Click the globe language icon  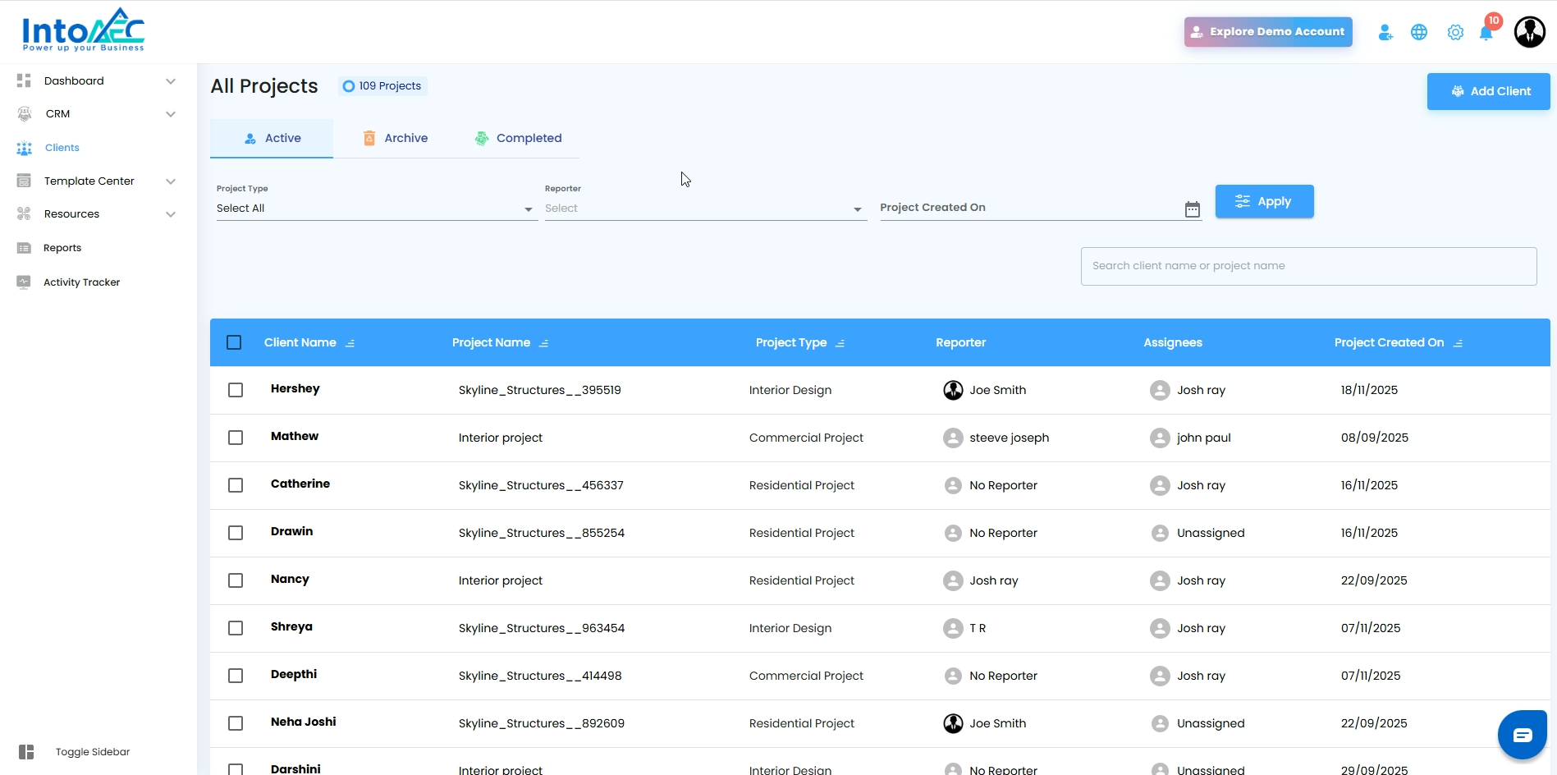1418,33
